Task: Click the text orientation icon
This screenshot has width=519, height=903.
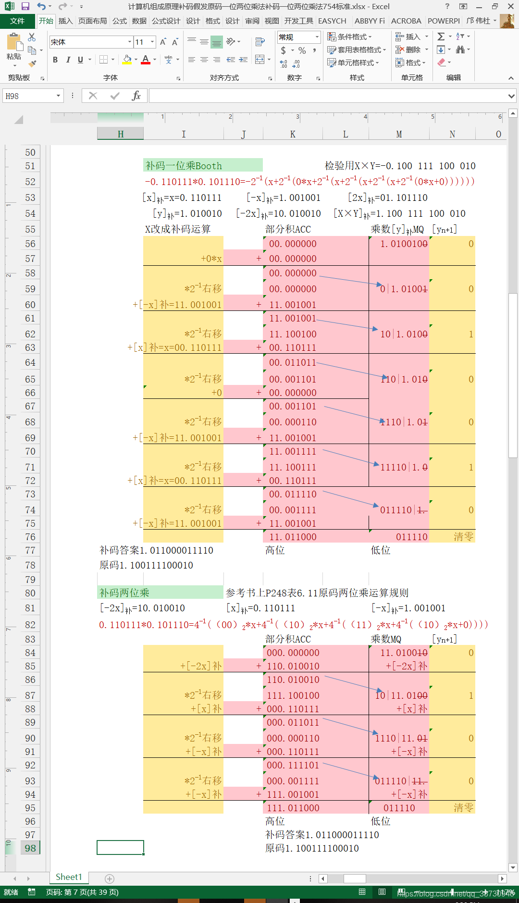Action: click(231, 41)
